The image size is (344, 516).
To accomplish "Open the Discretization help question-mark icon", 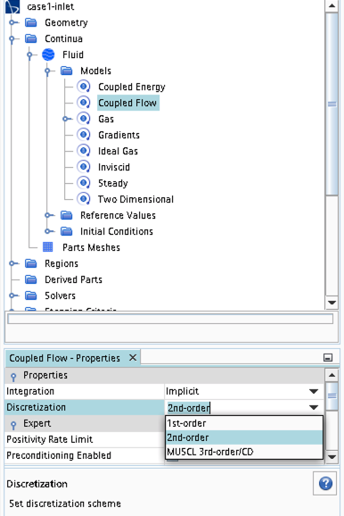I will click(325, 484).
